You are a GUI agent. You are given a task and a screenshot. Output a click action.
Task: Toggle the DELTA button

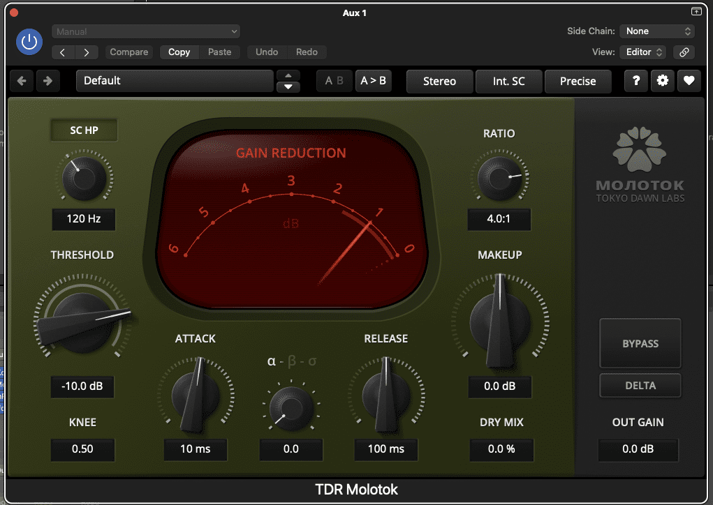coord(640,386)
